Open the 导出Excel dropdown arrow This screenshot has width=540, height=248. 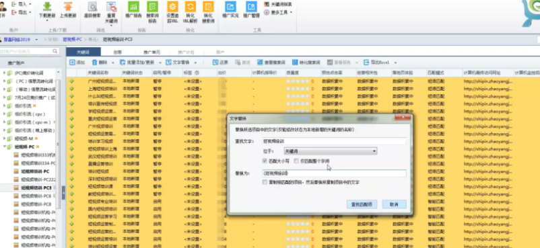coord(395,63)
